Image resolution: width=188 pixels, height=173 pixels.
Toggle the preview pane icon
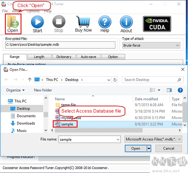tap(169, 90)
